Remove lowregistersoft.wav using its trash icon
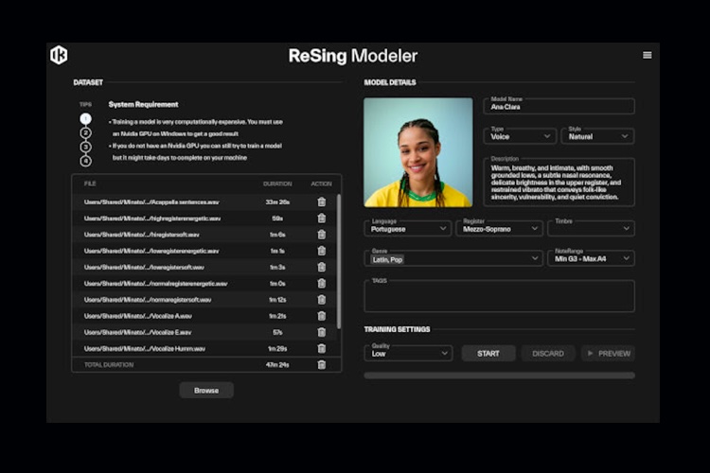Screen dimensions: 710x473 [322, 267]
